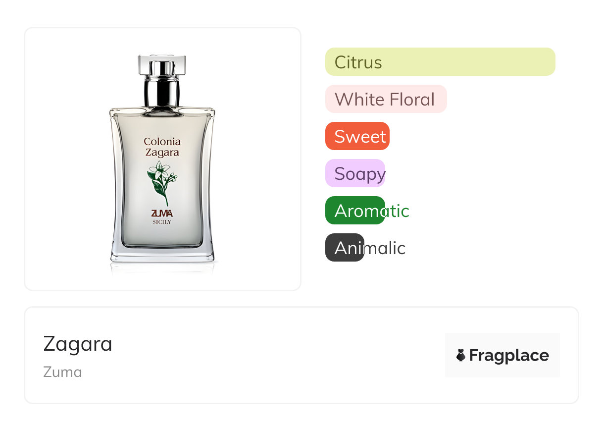This screenshot has height=428, width=603.
Task: Choose the orange Sweet accord tag
Action: [357, 136]
